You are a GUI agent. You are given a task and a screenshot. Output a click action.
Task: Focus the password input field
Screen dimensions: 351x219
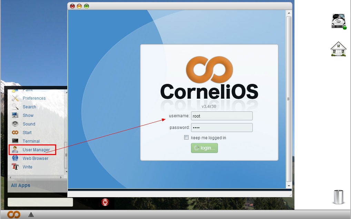tap(222, 128)
